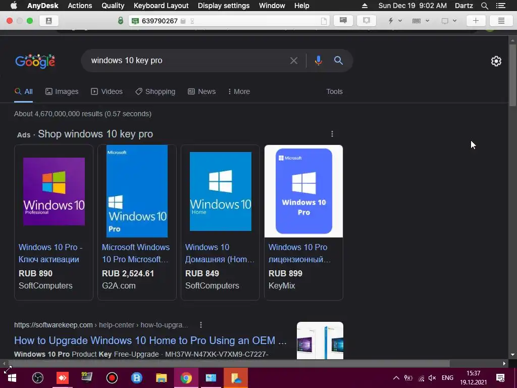Click the AnyDesk whiteboard screen icon

coord(367,21)
